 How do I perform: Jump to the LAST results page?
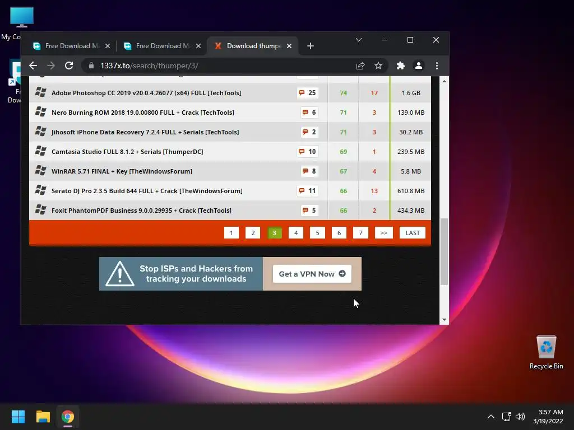[x=413, y=233]
